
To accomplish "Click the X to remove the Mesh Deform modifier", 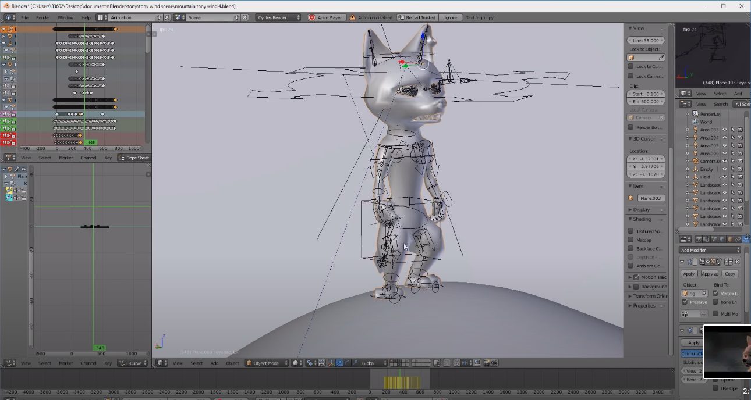I will click(738, 262).
